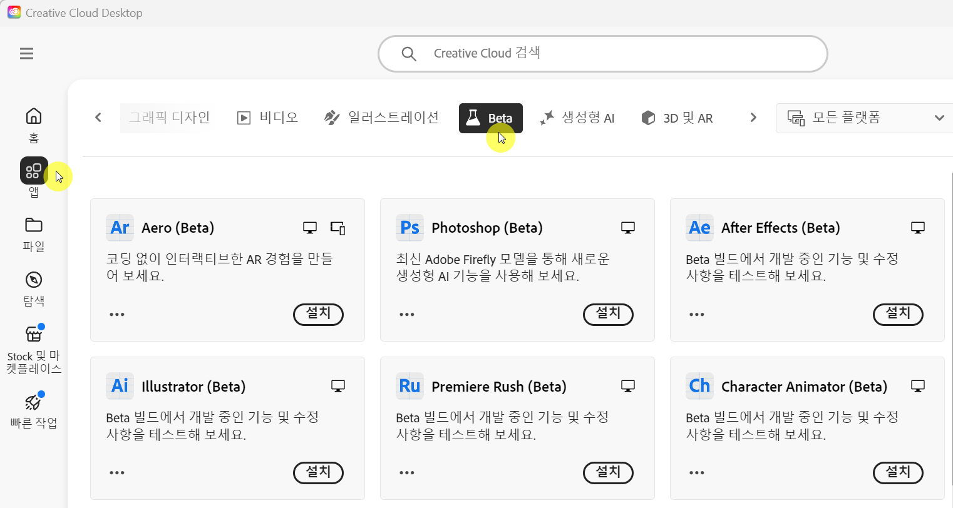
Task: Open the 모든 플랫폼 platform dropdown
Action: 865,118
